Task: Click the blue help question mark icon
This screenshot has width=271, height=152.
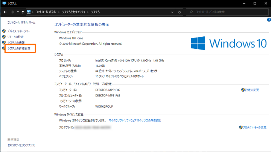Action: tap(269, 19)
